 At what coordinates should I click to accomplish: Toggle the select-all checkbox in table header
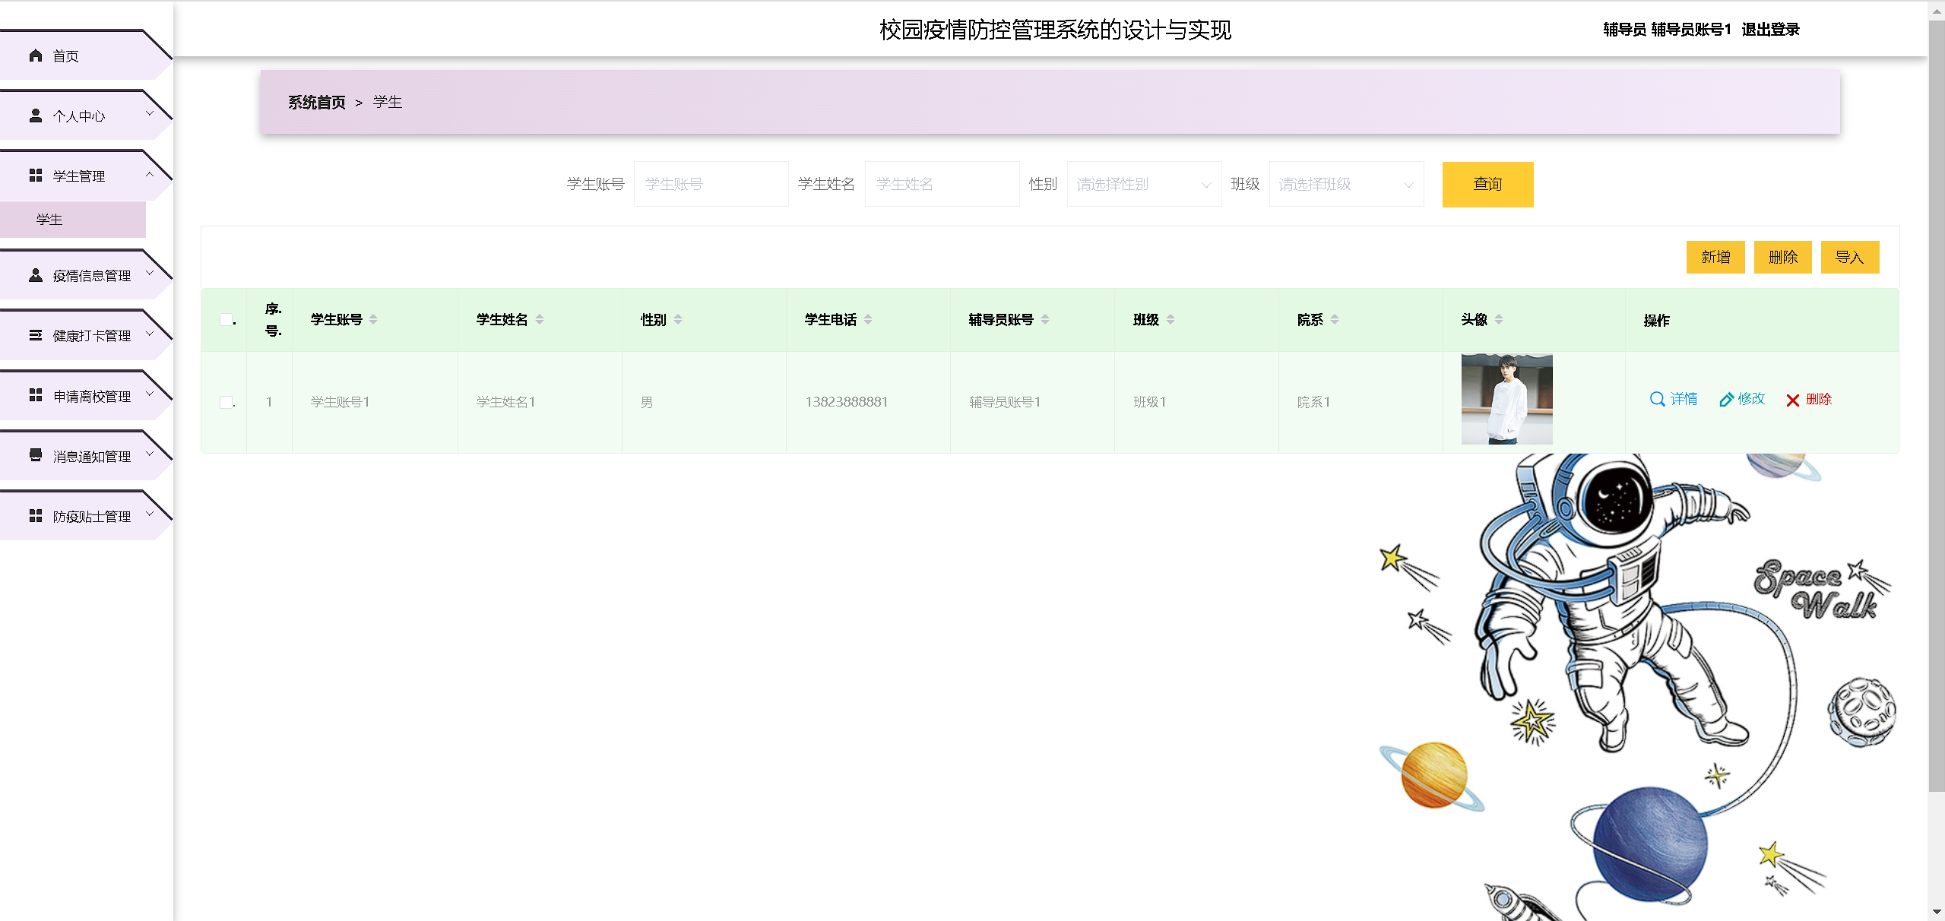[226, 320]
